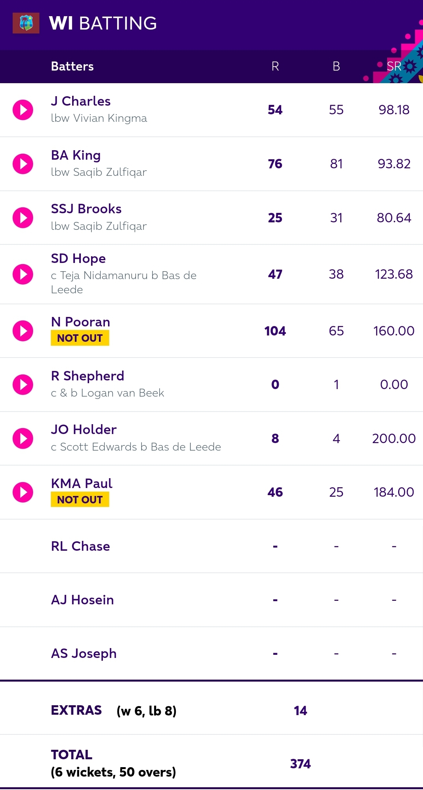Click the R runs column header

click(275, 66)
